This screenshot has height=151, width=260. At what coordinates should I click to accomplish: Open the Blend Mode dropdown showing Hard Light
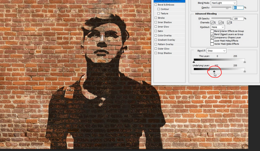(224, 3)
